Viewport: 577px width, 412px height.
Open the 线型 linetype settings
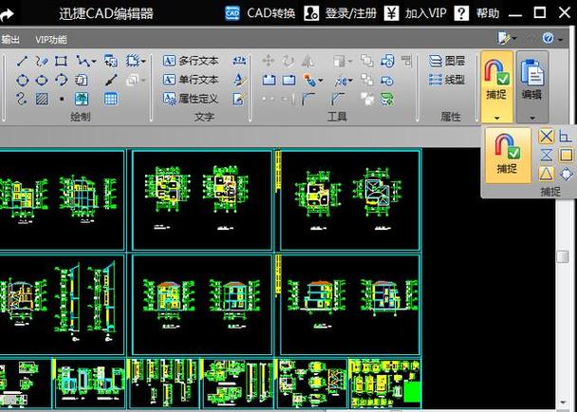(x=446, y=80)
